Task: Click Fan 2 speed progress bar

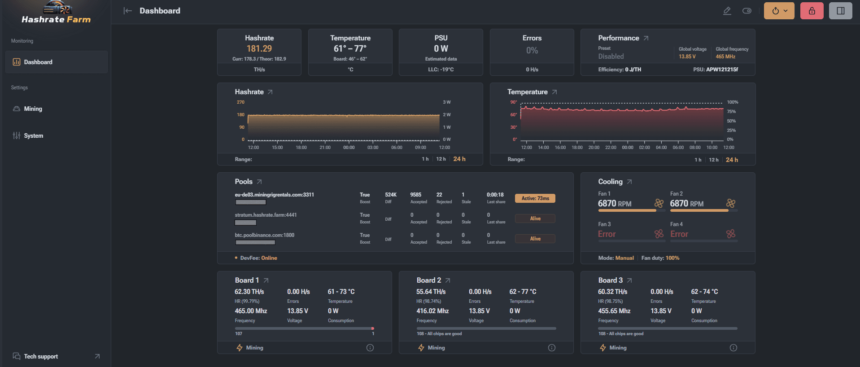Action: coord(704,210)
